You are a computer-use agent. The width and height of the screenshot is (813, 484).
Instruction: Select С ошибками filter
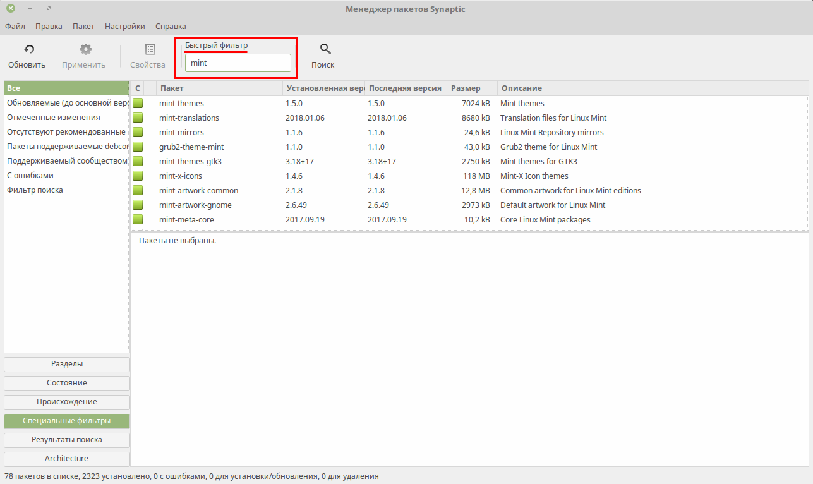[66, 175]
